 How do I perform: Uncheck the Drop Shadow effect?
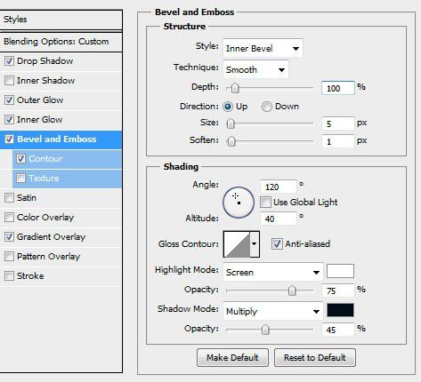click(x=9, y=61)
